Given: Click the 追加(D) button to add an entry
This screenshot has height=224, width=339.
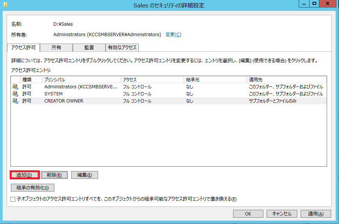Looking at the screenshot, I should 24,174.
